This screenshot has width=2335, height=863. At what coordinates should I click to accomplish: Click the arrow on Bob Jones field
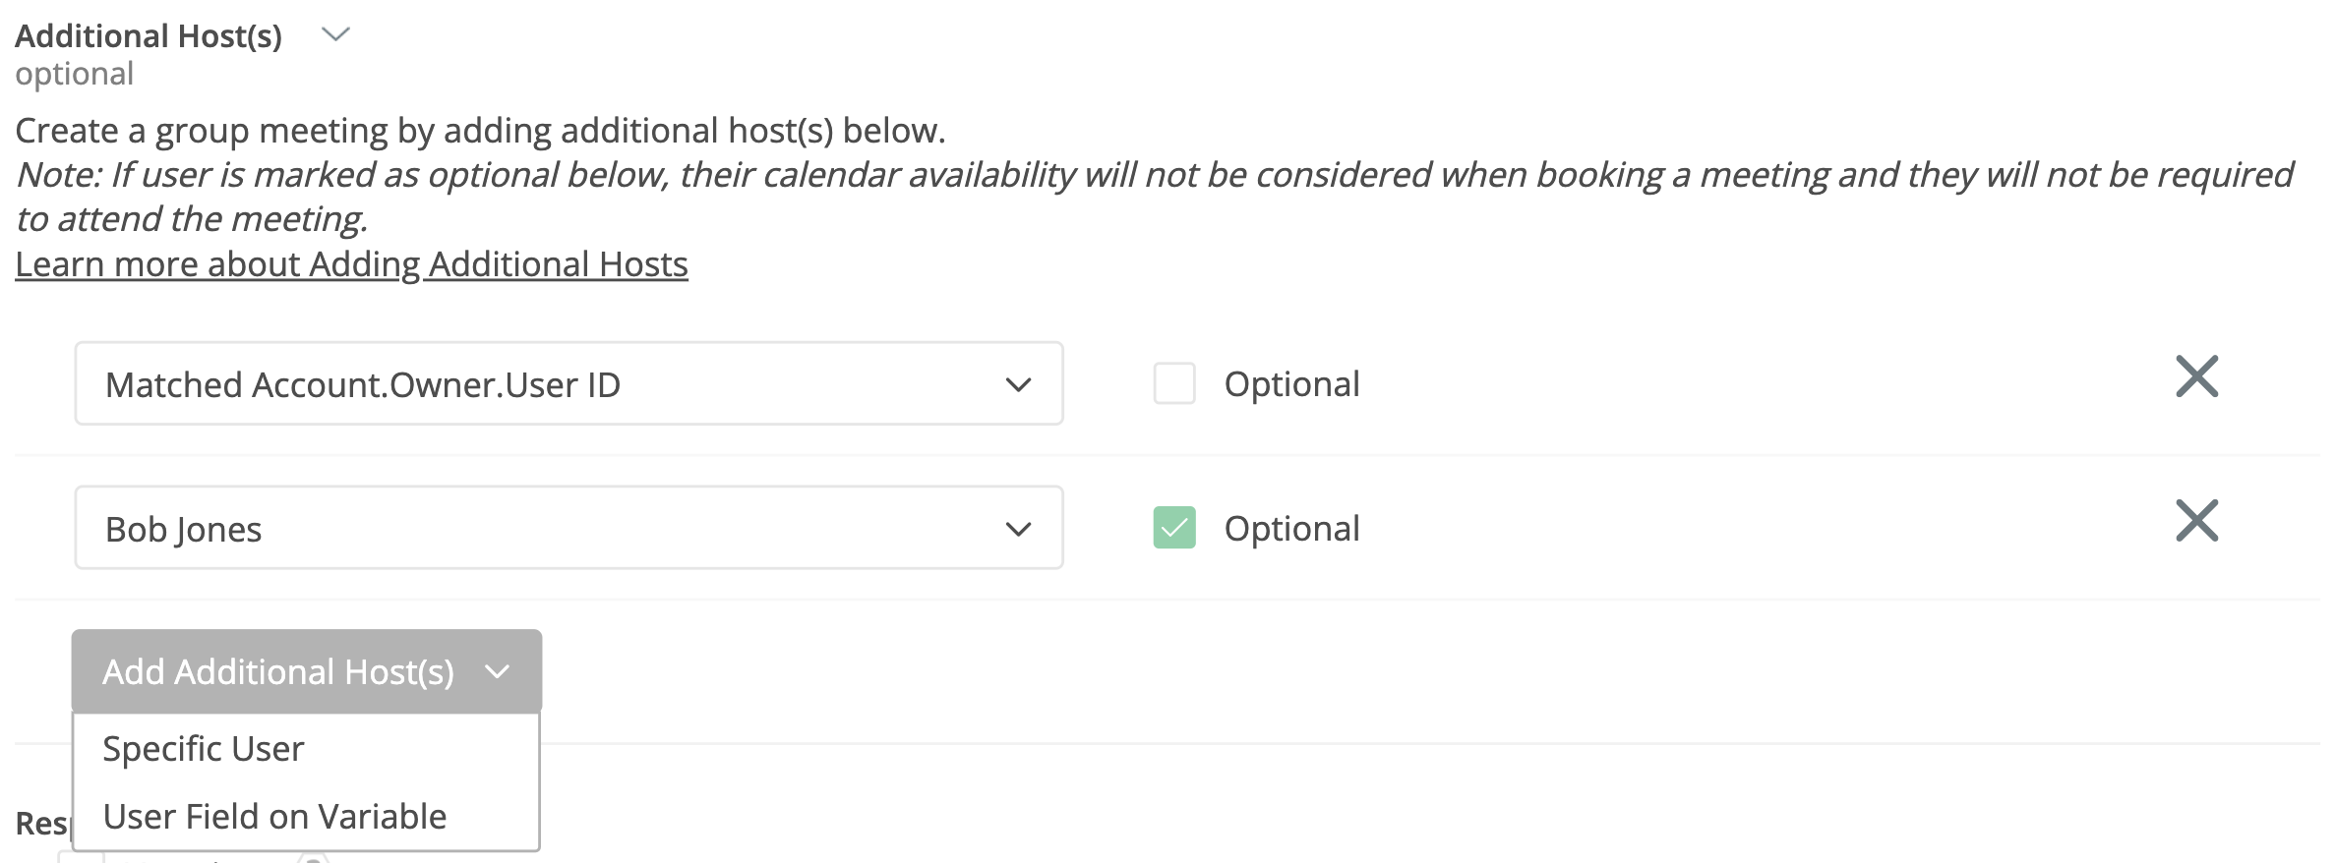point(1018,529)
